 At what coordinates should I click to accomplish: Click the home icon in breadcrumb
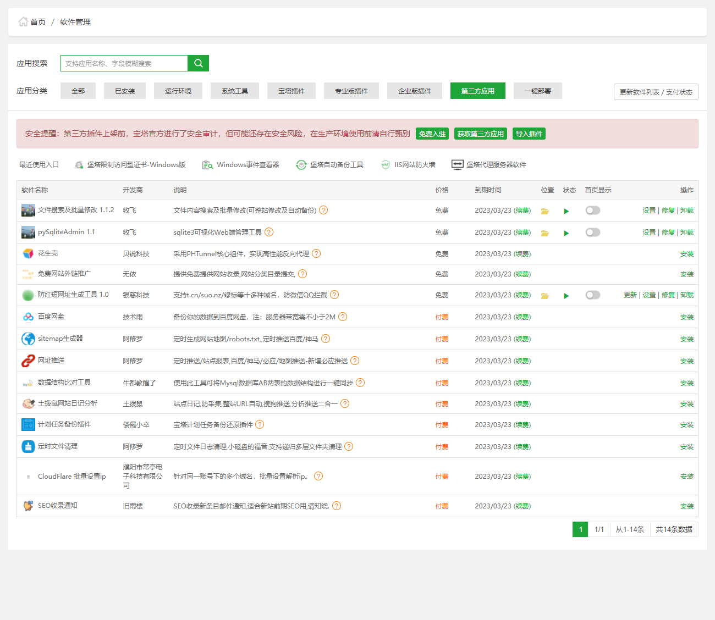click(x=23, y=22)
